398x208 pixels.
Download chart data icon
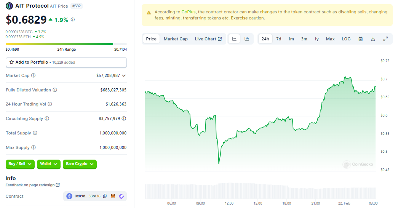[373, 39]
